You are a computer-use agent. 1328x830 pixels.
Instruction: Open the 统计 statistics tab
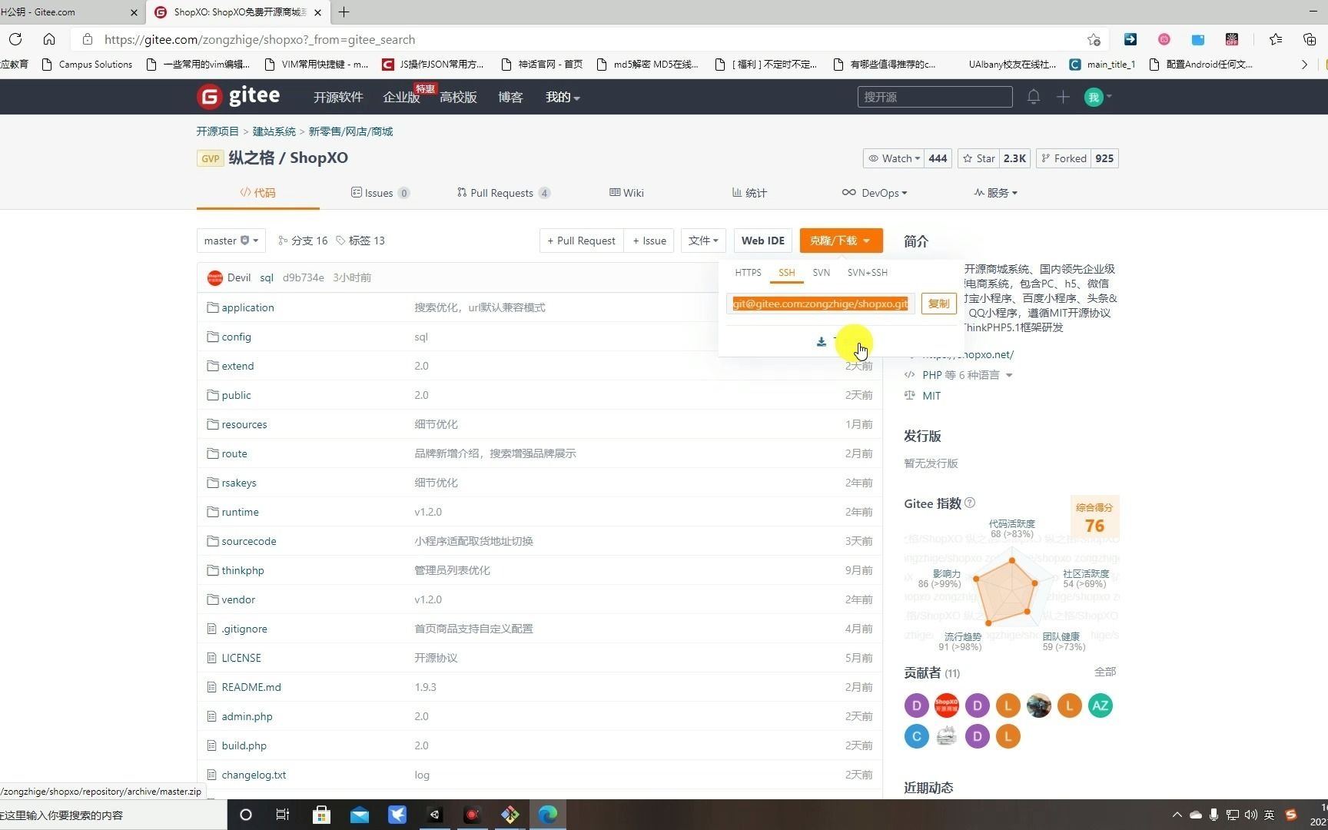[x=749, y=193]
